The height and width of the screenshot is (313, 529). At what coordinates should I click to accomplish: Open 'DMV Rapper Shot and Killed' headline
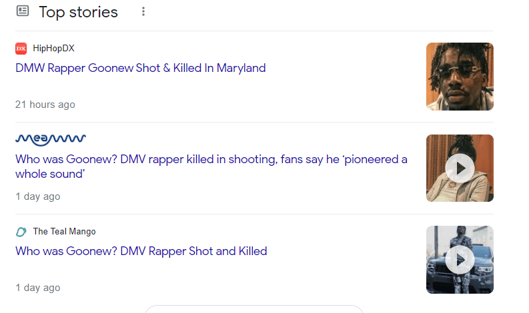pyautogui.click(x=141, y=251)
